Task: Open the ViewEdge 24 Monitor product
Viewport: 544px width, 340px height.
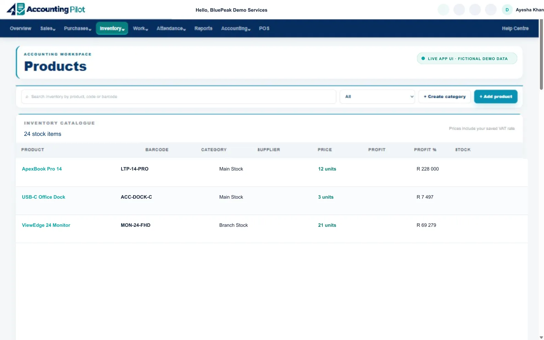Action: coord(46,225)
